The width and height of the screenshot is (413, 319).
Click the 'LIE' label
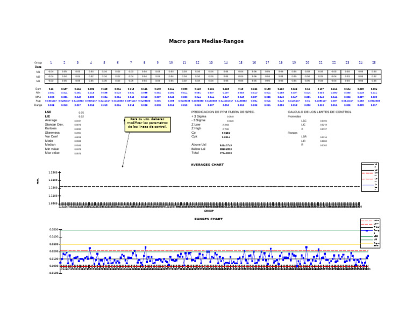pyautogui.click(x=47, y=116)
